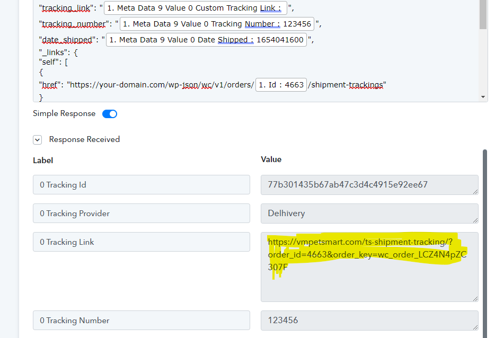The image size is (495, 338).
Task: Click the resize handle of 123456 value
Action: point(475,327)
